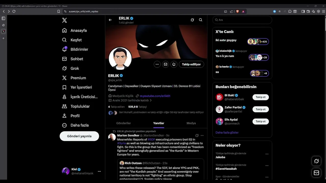This screenshot has width=326, height=183.
Task: Click Gönderi yayınla post button
Action: (79, 136)
